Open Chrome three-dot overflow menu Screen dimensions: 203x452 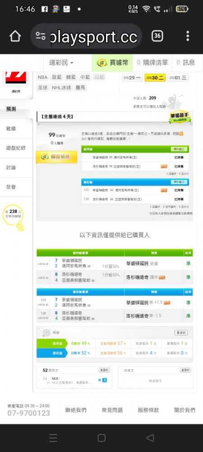coord(188,36)
